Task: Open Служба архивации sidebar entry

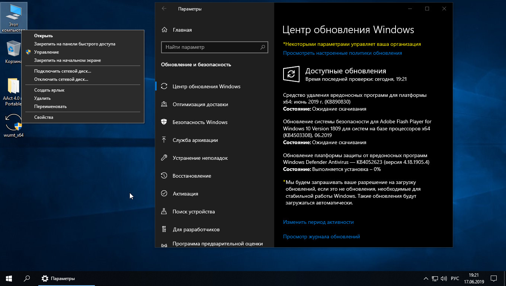Action: coord(215,140)
